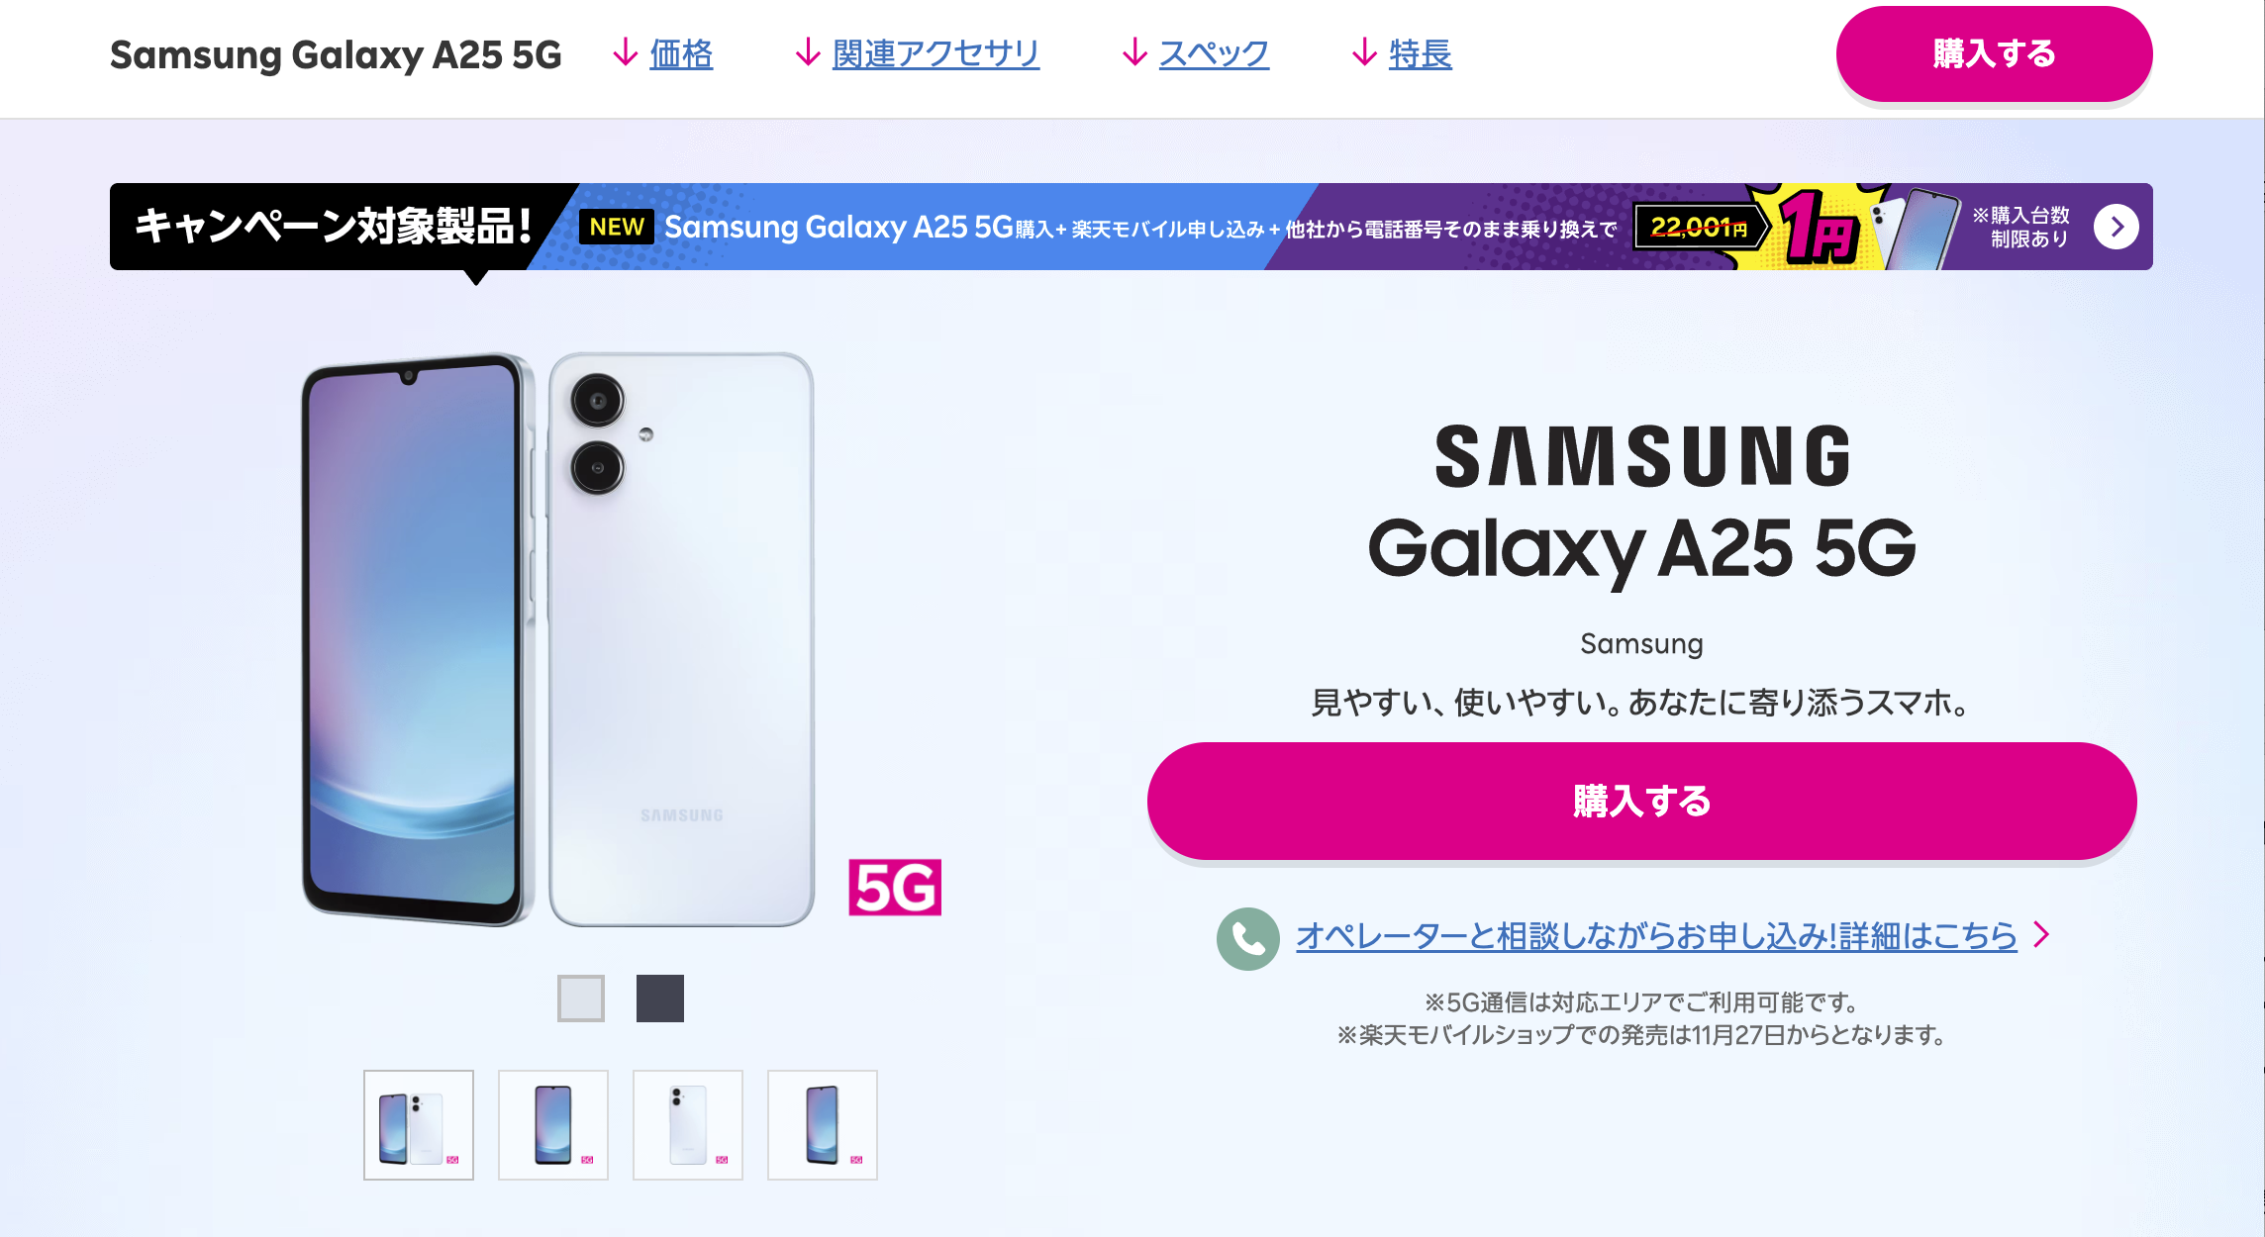Jump to the 価格 section
Image resolution: width=2265 pixels, height=1237 pixels.
point(681,54)
